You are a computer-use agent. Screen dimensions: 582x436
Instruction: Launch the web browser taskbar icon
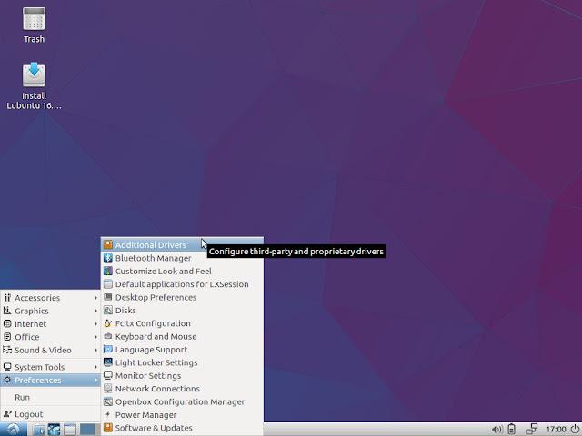54,430
